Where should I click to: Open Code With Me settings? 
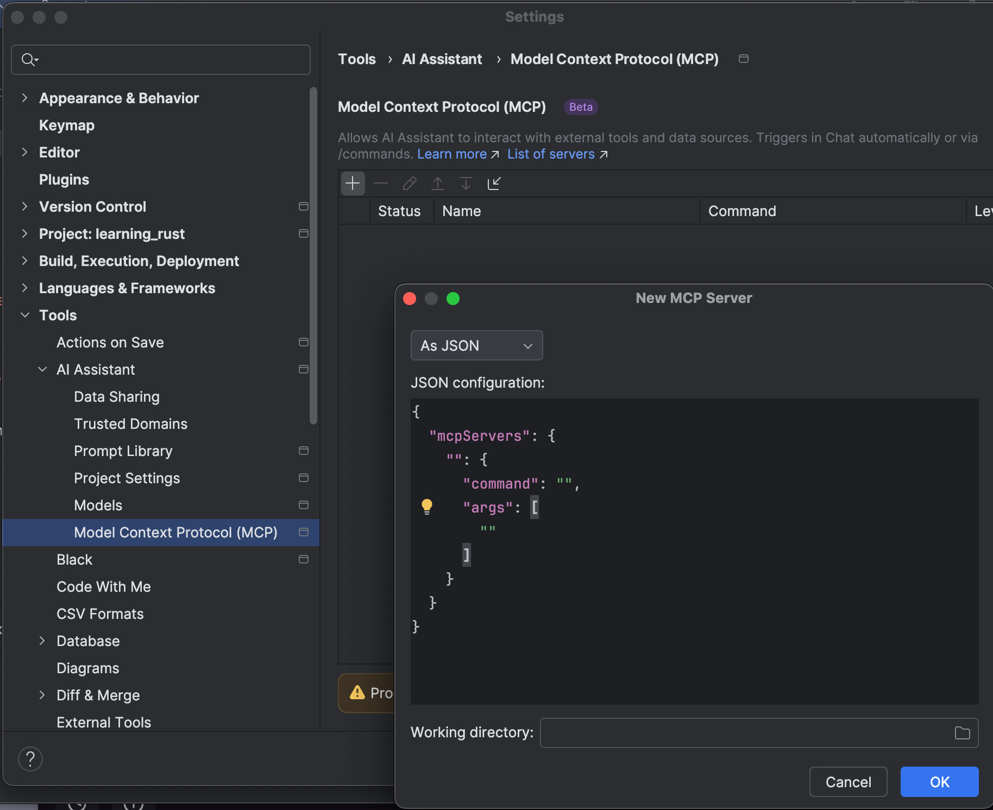coord(104,587)
